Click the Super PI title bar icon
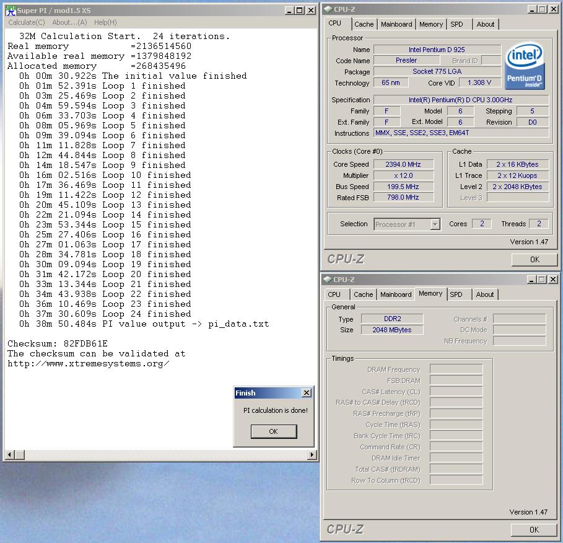The width and height of the screenshot is (563, 543). pos(11,11)
